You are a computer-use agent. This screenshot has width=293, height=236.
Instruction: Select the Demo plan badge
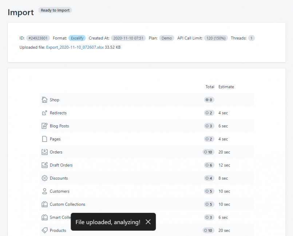coord(166,37)
